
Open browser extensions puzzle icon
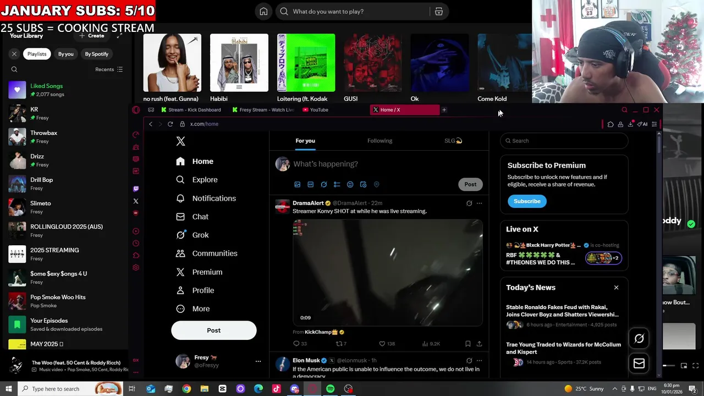(610, 124)
